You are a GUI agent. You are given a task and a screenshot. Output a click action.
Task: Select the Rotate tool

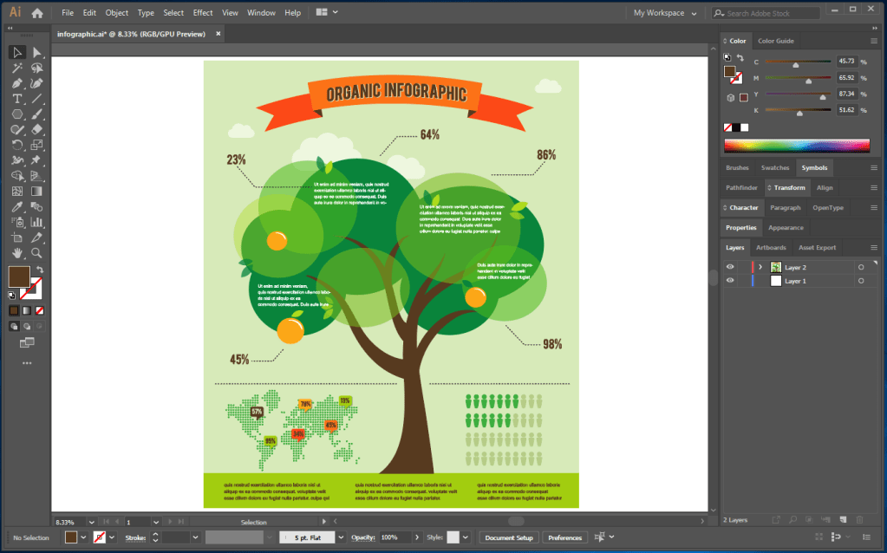coord(17,145)
